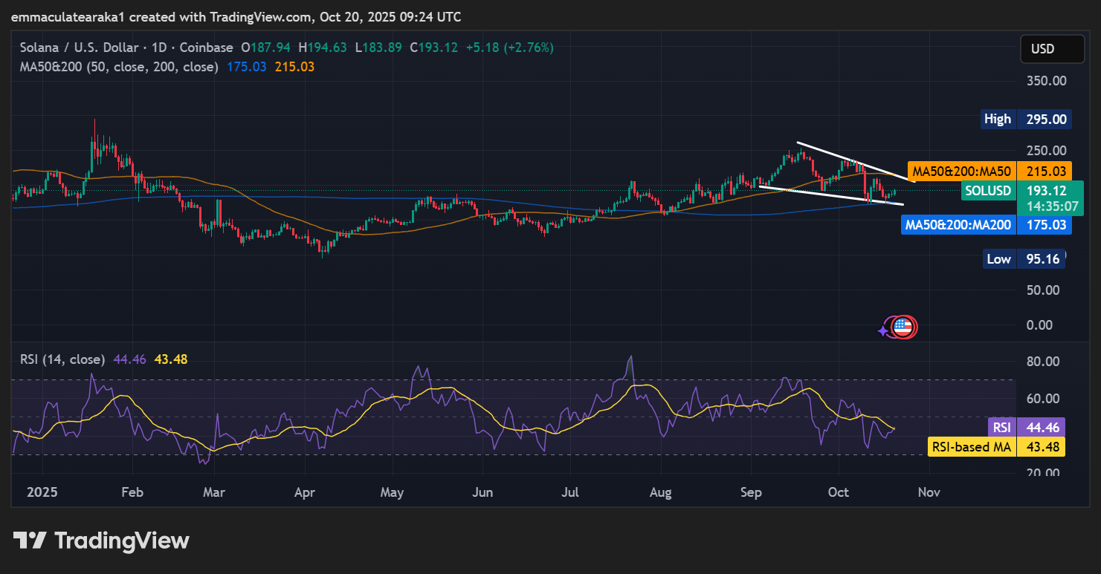This screenshot has width=1101, height=574.
Task: Click the Oct label on the time axis
Action: [839, 492]
